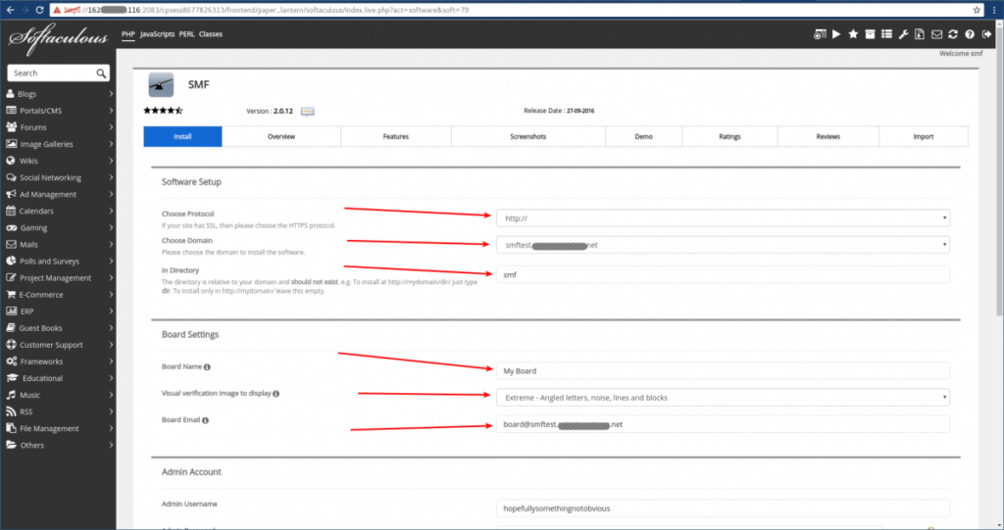
Task: Click the Wikis globe icon
Action: (10, 161)
